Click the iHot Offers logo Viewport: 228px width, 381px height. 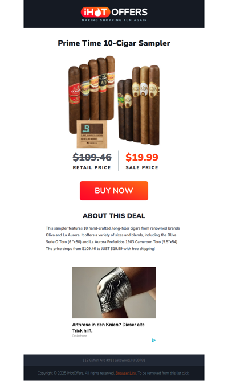(114, 14)
